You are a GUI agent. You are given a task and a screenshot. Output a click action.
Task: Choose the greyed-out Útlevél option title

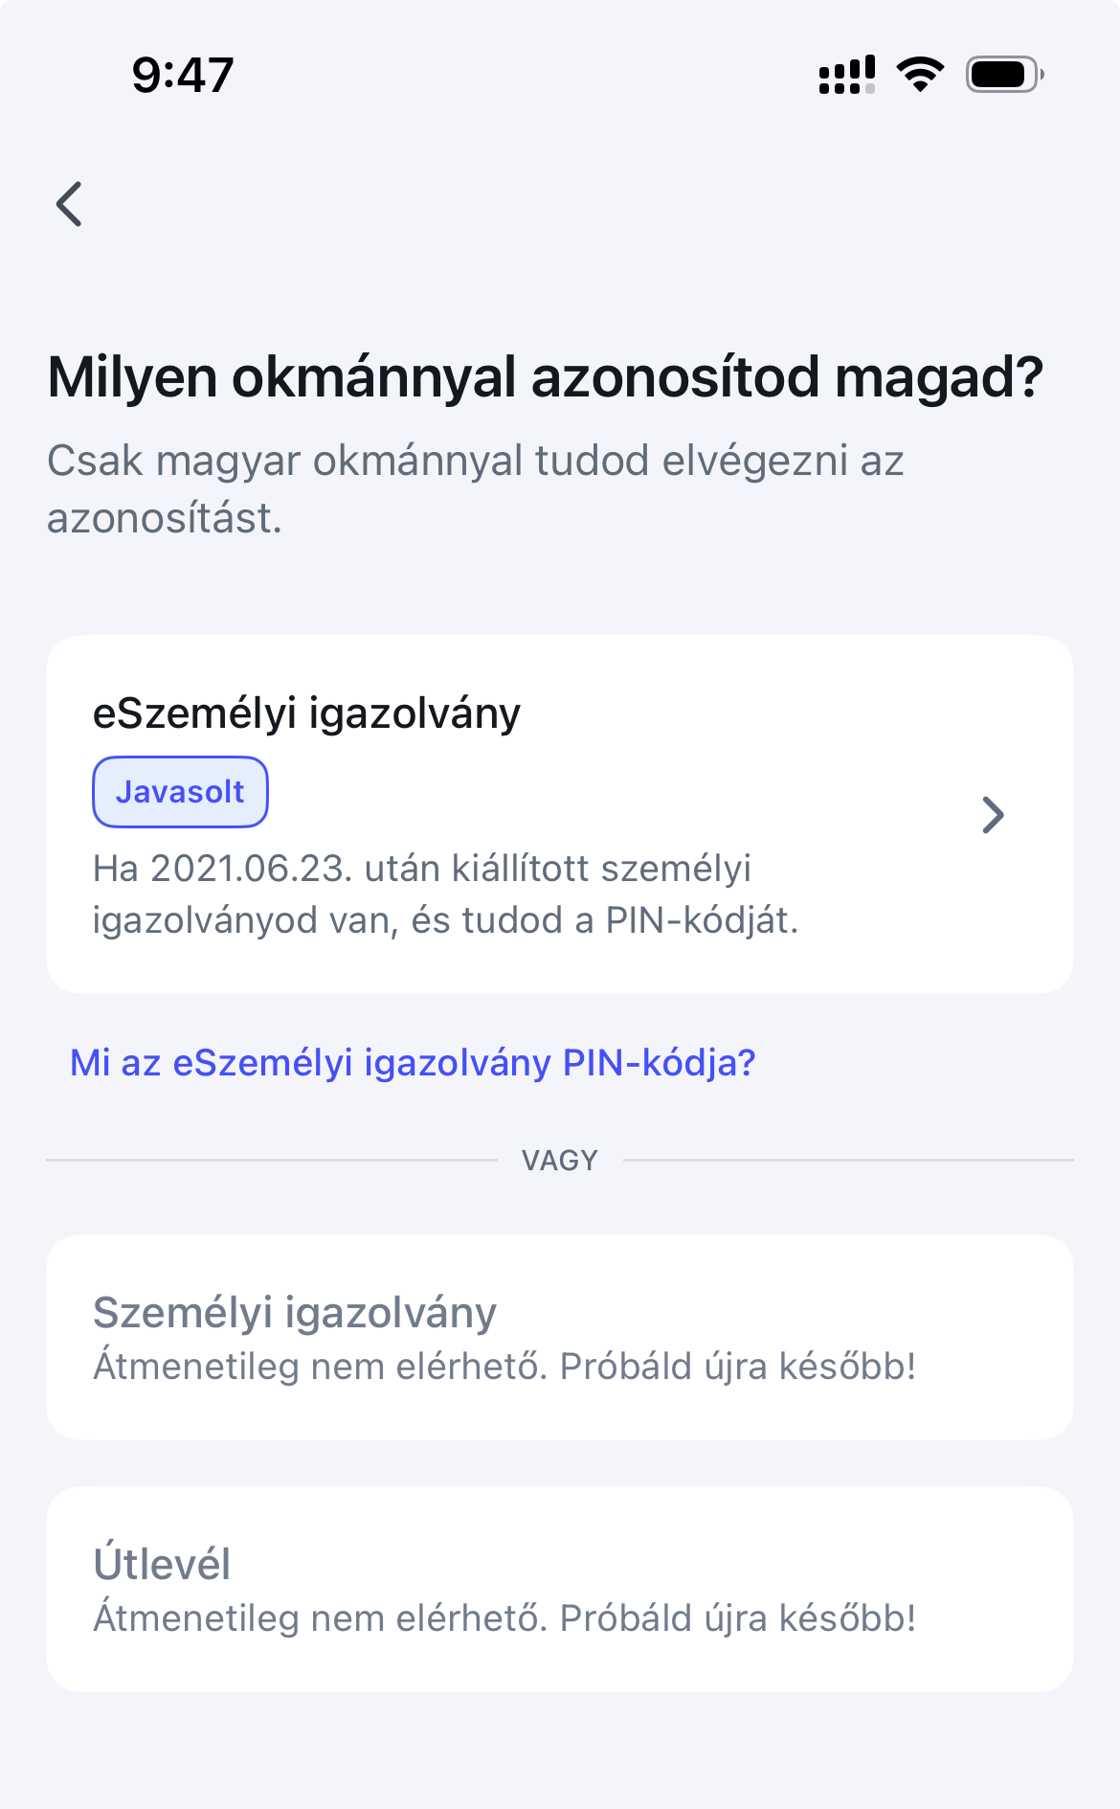click(162, 1565)
